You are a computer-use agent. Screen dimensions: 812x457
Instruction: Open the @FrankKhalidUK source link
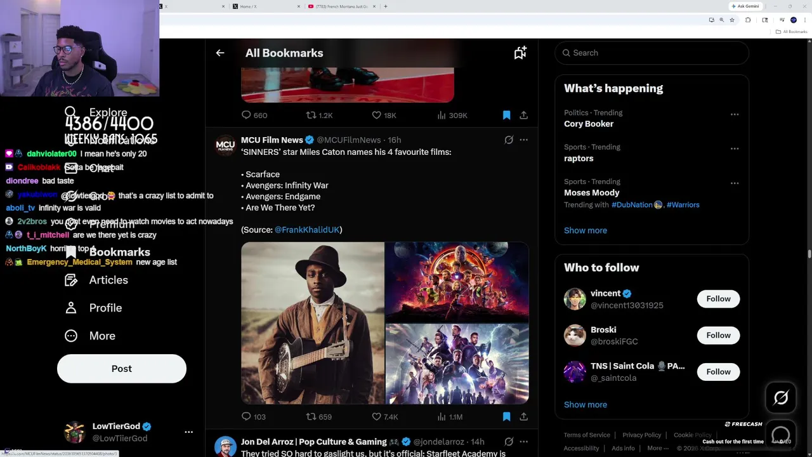[x=307, y=230]
